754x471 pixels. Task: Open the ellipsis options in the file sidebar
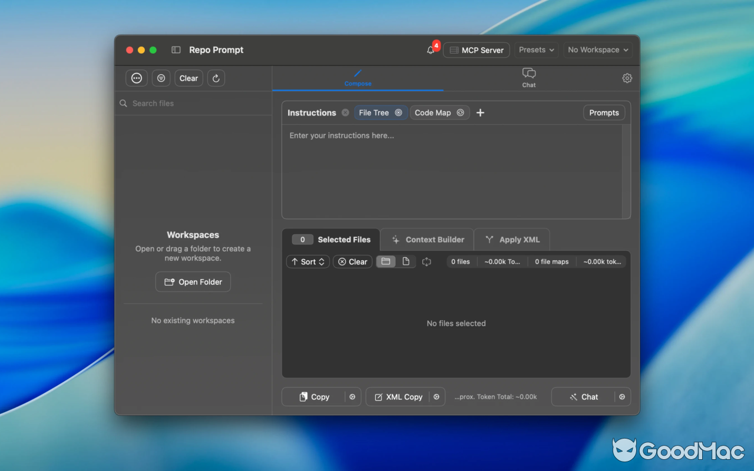tap(136, 78)
